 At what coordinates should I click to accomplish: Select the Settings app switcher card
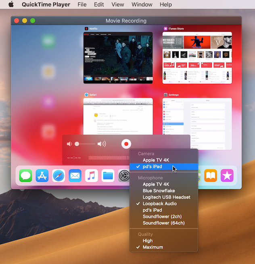[197, 124]
